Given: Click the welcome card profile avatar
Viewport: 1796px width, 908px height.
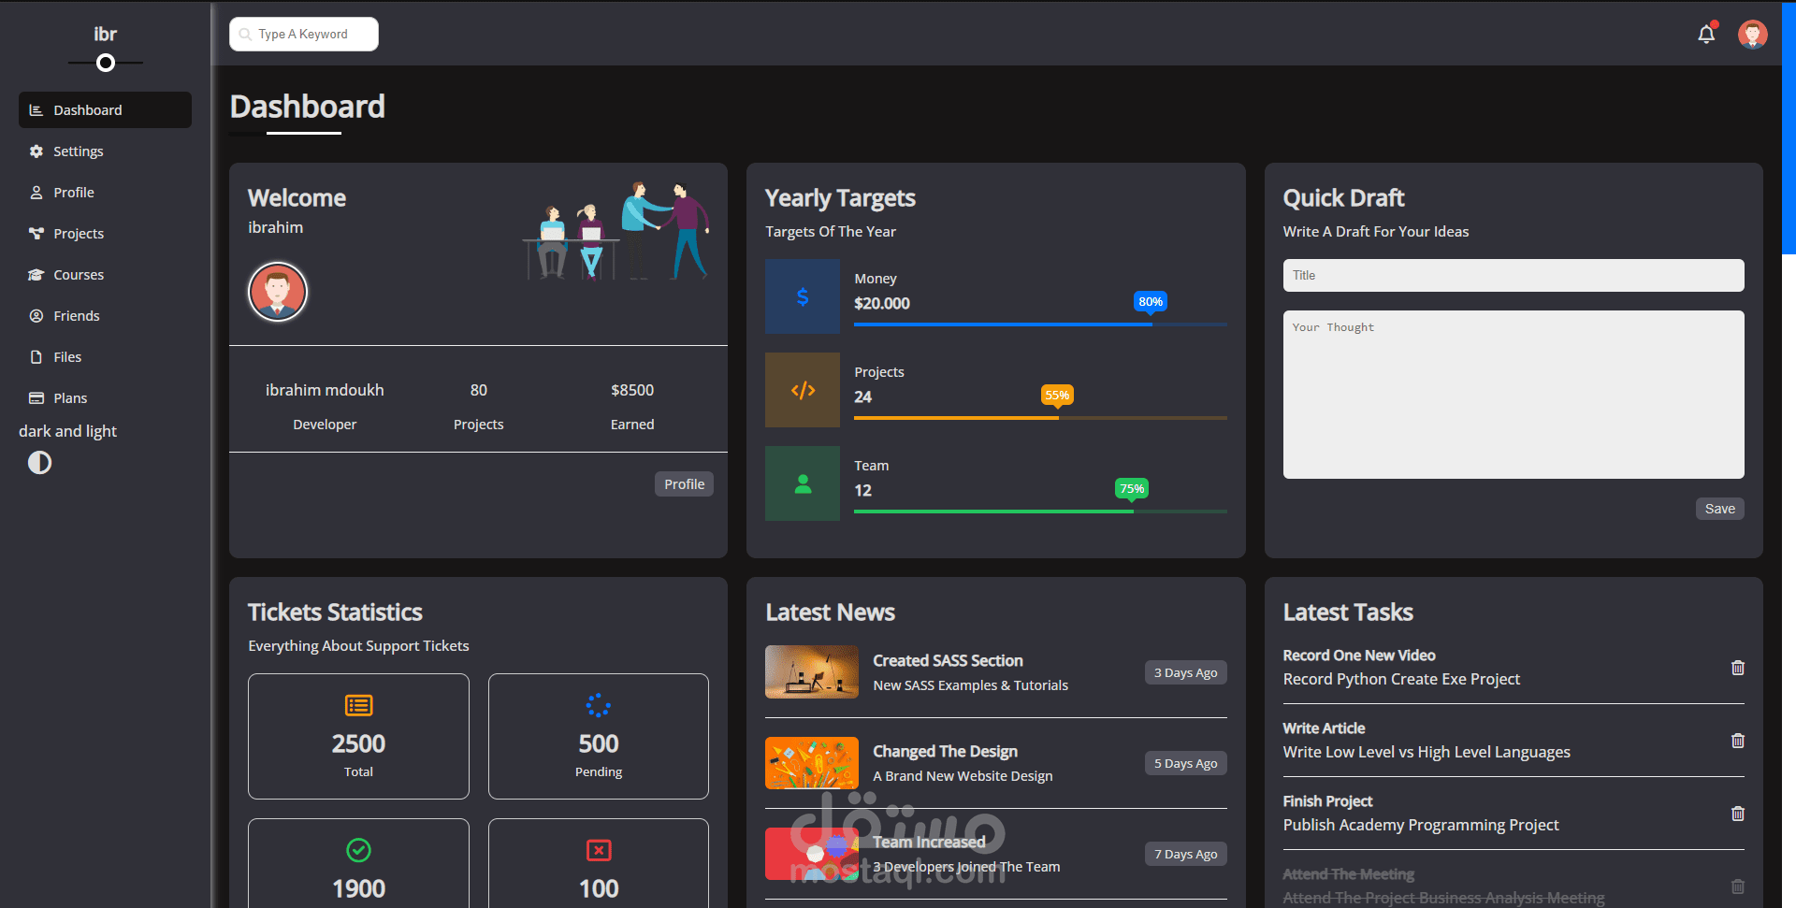Looking at the screenshot, I should (x=277, y=292).
